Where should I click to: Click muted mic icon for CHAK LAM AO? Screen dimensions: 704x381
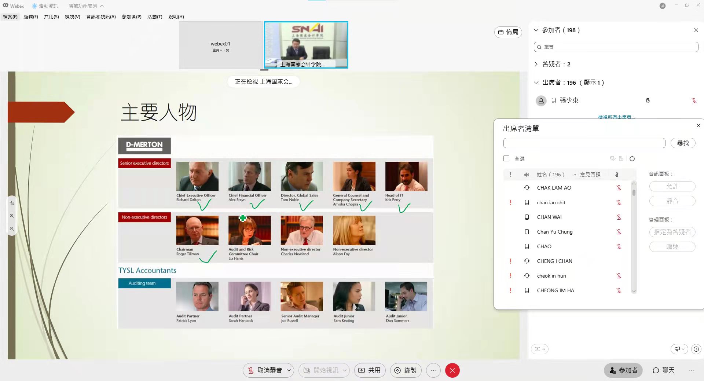(619, 188)
